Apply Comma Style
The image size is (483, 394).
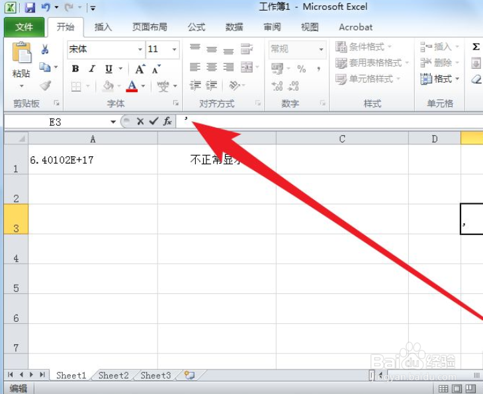[318, 69]
